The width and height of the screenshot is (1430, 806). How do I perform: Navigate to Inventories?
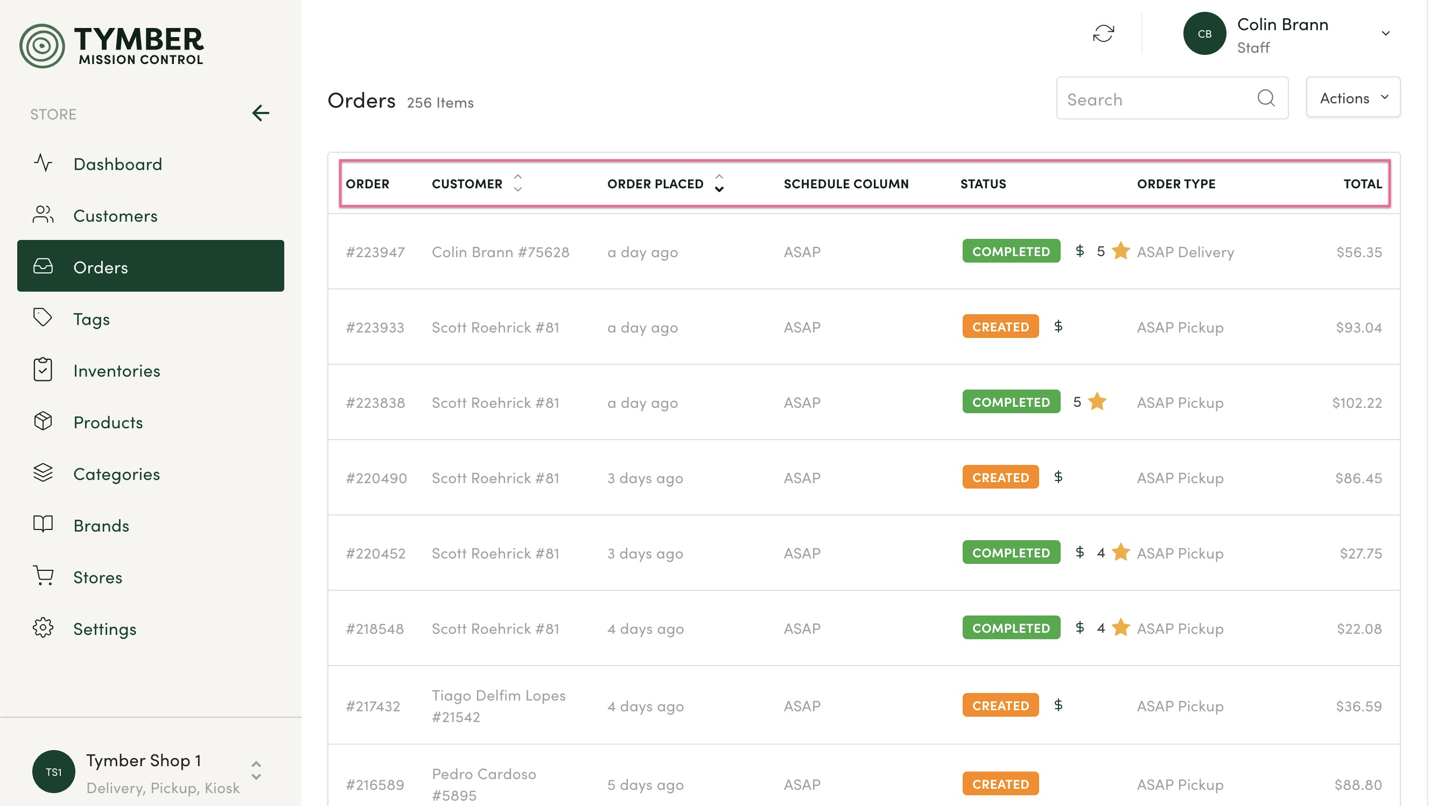tap(150, 370)
